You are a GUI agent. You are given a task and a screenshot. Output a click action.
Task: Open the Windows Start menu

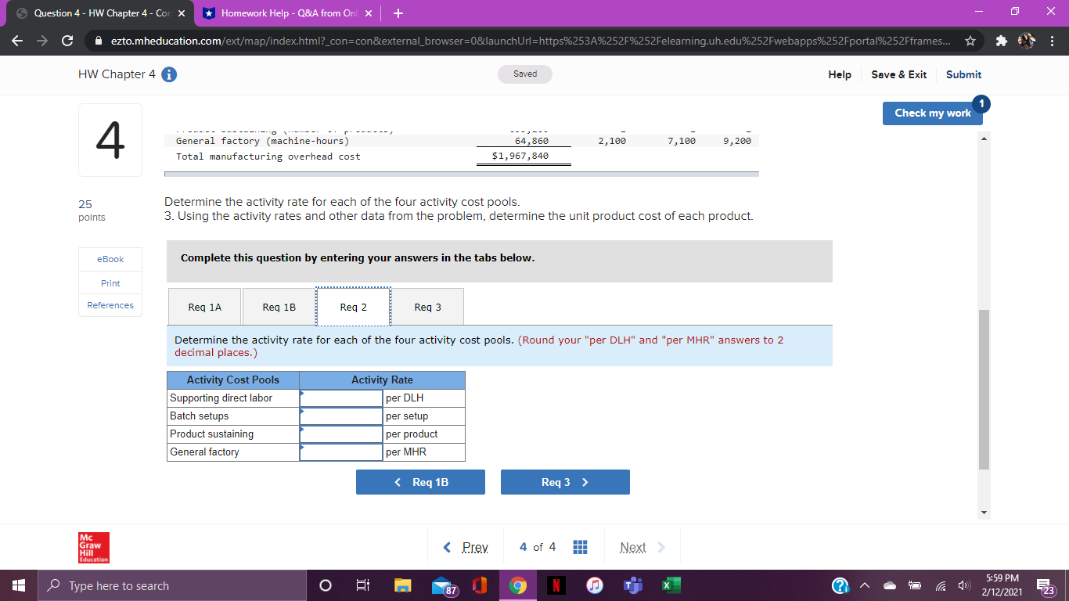click(18, 585)
